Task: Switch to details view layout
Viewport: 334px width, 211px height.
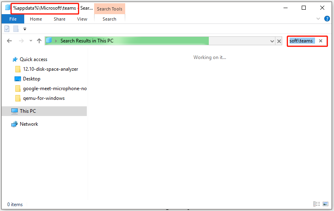Action: coord(317,204)
